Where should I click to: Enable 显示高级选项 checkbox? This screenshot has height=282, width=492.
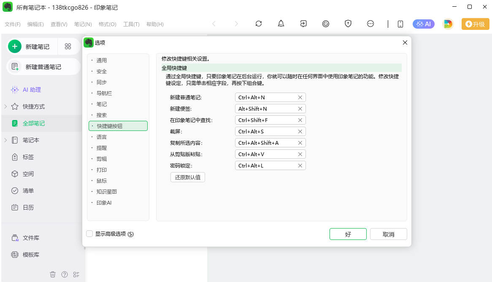[89, 234]
